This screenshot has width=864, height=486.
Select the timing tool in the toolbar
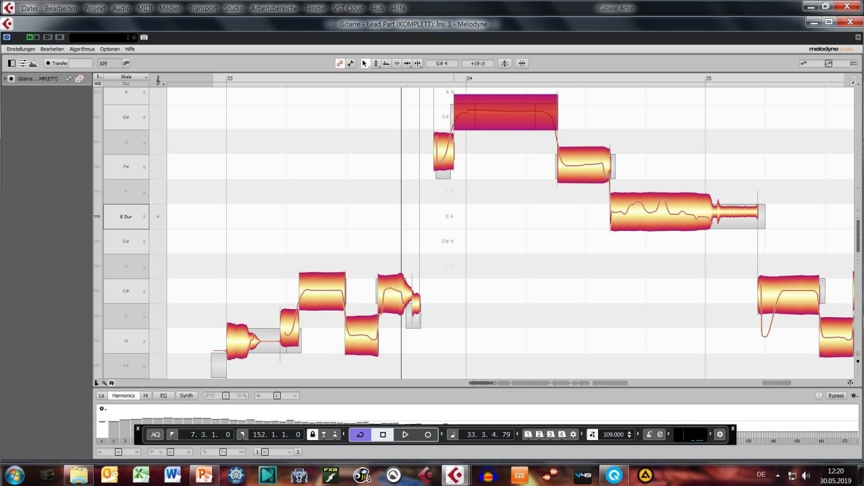[407, 63]
